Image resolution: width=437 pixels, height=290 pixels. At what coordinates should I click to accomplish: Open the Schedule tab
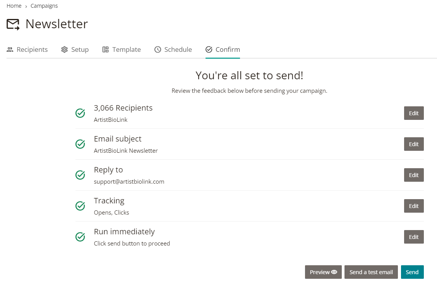173,49
